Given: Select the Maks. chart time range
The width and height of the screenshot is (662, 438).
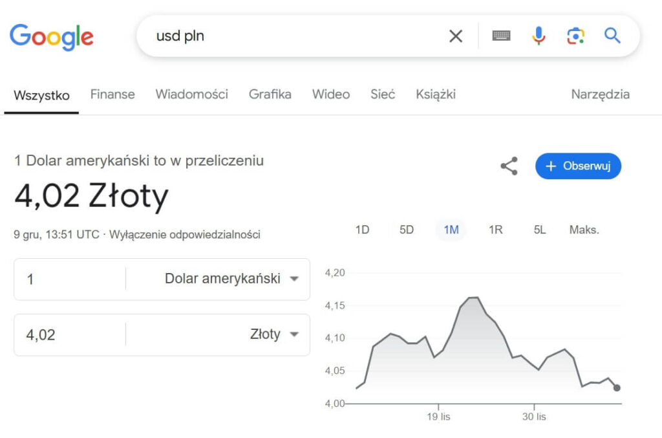Looking at the screenshot, I should (x=584, y=230).
